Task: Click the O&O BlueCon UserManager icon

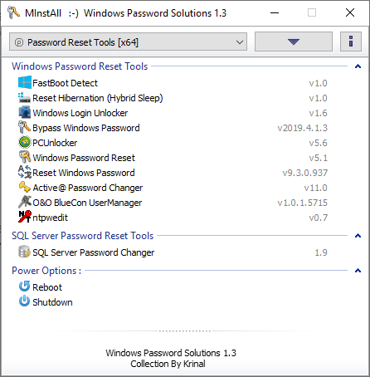Action: (x=25, y=203)
